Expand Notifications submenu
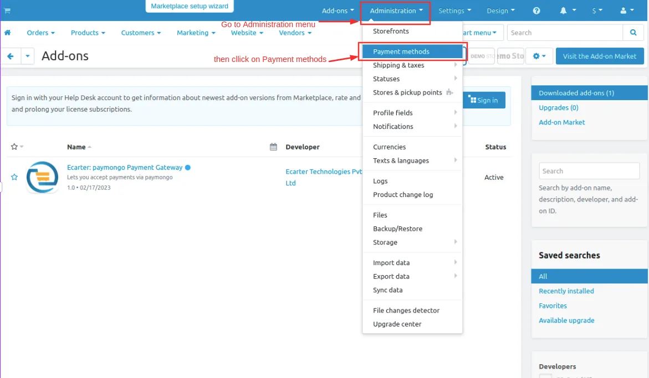The image size is (649, 378). point(412,126)
